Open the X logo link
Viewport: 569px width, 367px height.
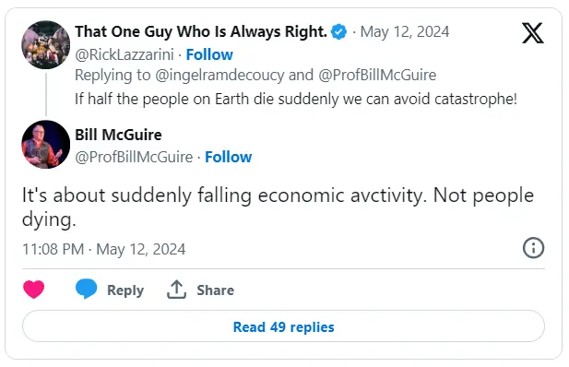pyautogui.click(x=532, y=33)
